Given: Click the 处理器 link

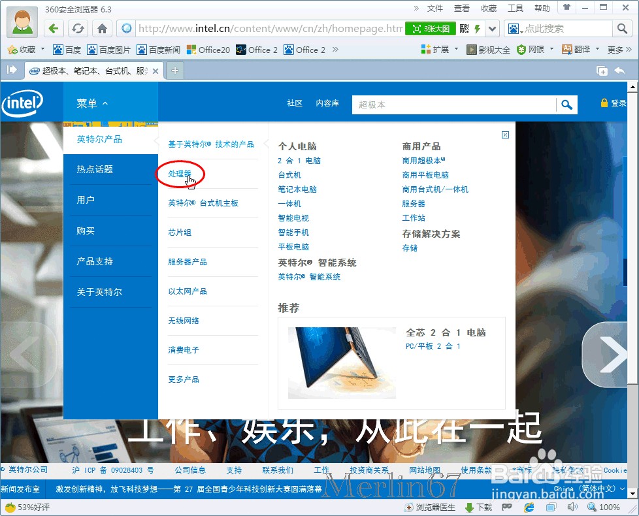Looking at the screenshot, I should [x=180, y=174].
